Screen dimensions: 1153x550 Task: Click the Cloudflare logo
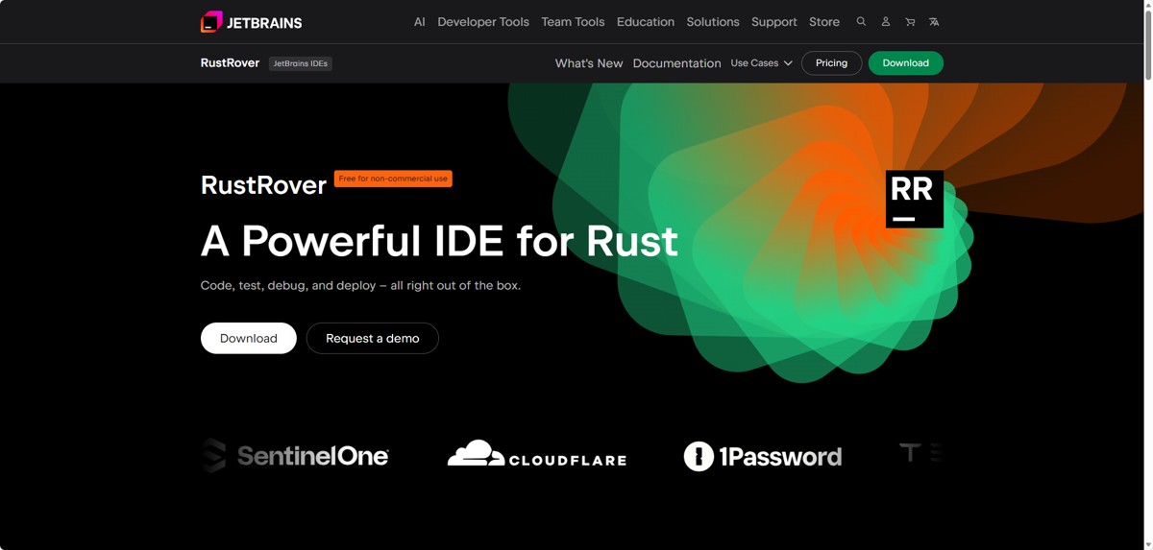[537, 454]
